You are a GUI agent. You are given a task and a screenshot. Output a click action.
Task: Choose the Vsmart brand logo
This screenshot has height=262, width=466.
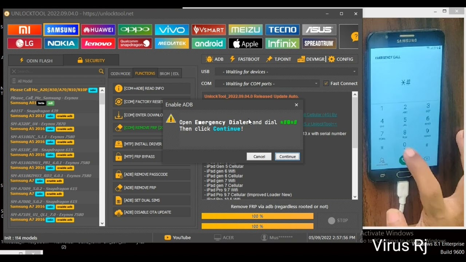[x=209, y=30]
